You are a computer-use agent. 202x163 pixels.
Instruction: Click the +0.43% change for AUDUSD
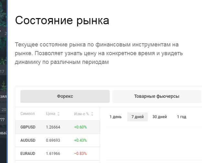tap(80, 140)
